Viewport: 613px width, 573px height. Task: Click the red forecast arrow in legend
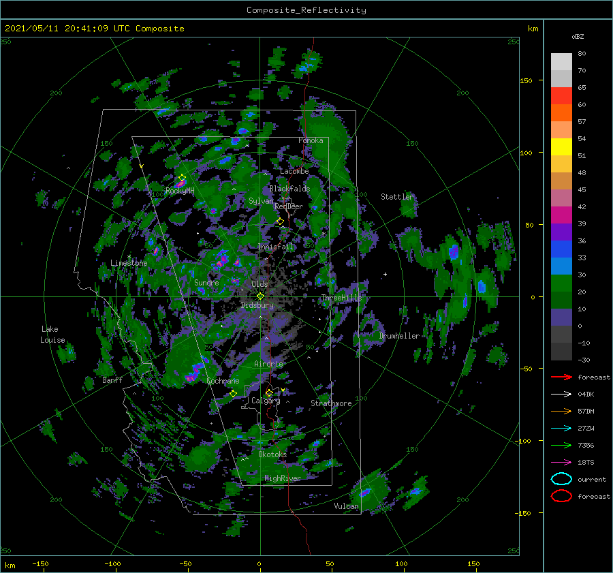(561, 377)
